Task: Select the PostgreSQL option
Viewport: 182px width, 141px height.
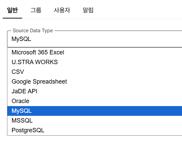Action: (95, 130)
